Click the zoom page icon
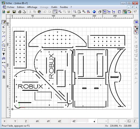The image size is (140, 129). click(79, 12)
